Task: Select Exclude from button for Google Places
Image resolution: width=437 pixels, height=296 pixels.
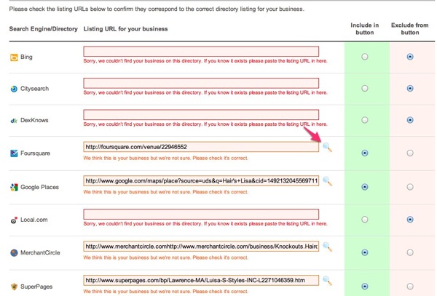Action: tap(409, 187)
